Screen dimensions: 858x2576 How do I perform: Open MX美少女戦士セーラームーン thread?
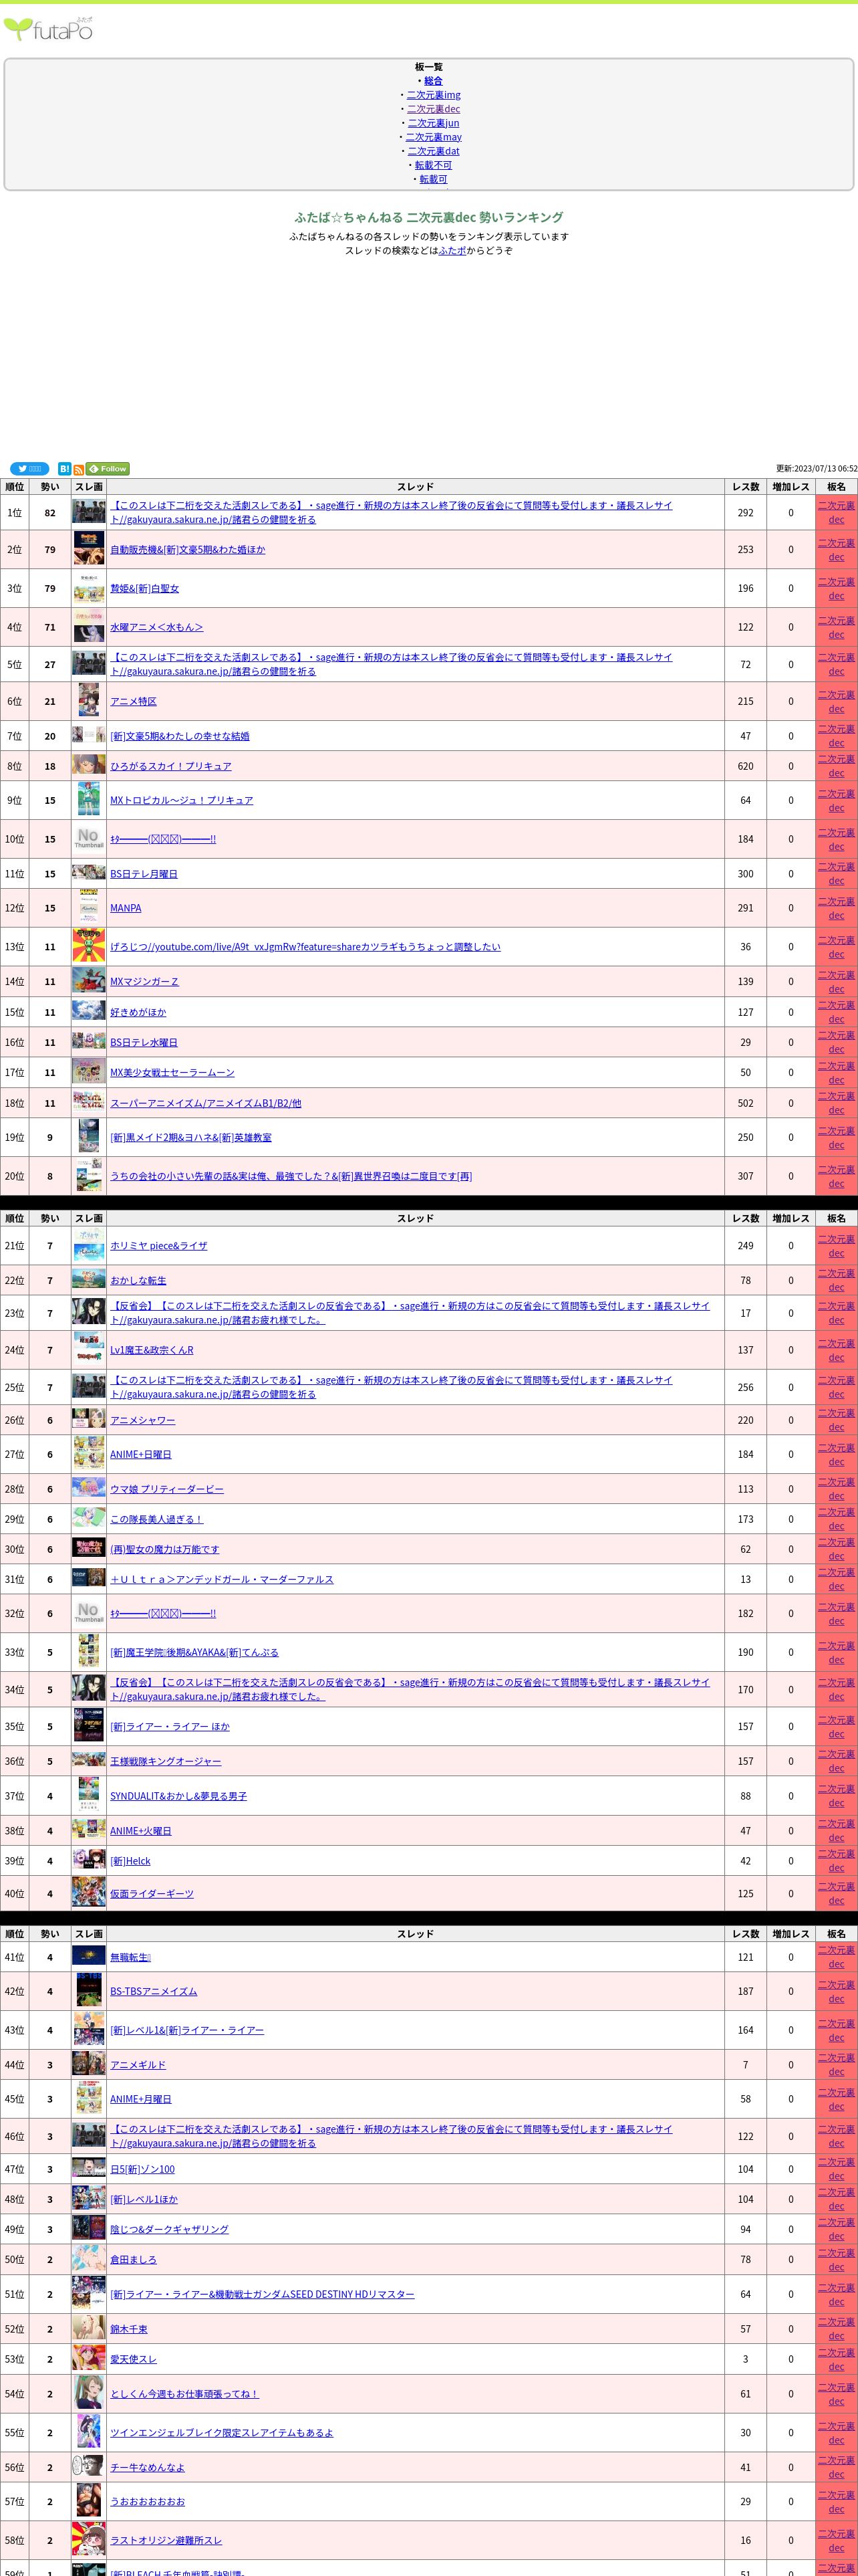172,1072
